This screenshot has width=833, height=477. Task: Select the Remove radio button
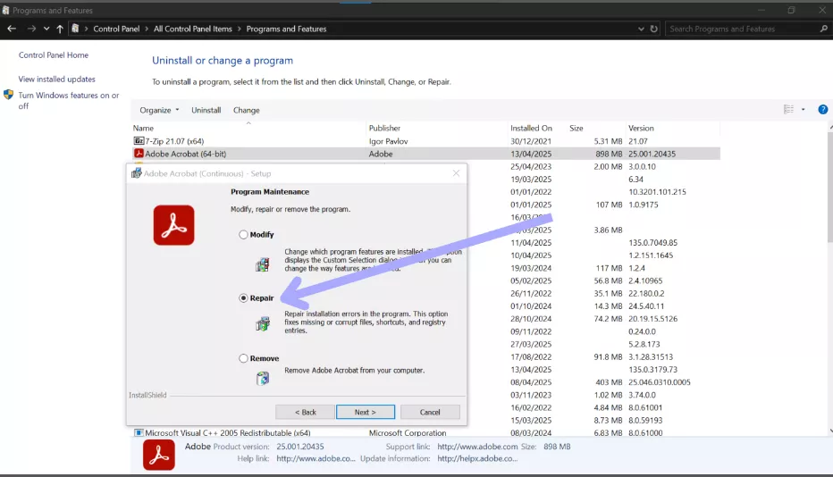(x=243, y=358)
